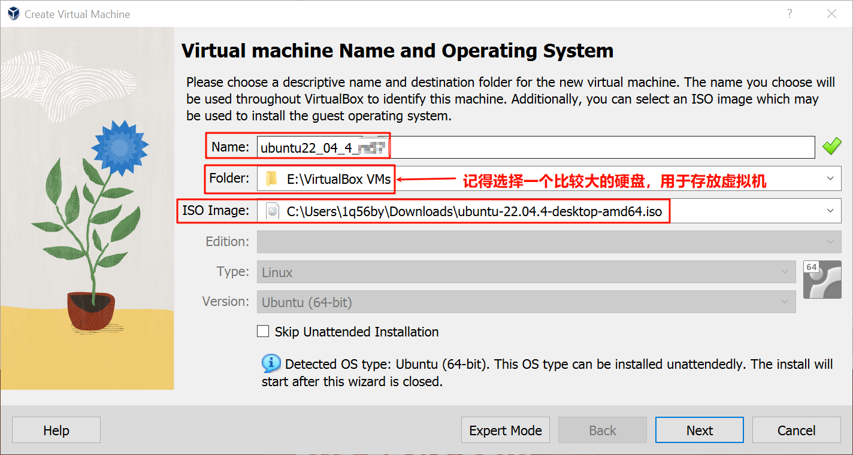853x455 pixels.
Task: Click the E:\VirtualBox VMs folder path
Action: click(x=339, y=178)
